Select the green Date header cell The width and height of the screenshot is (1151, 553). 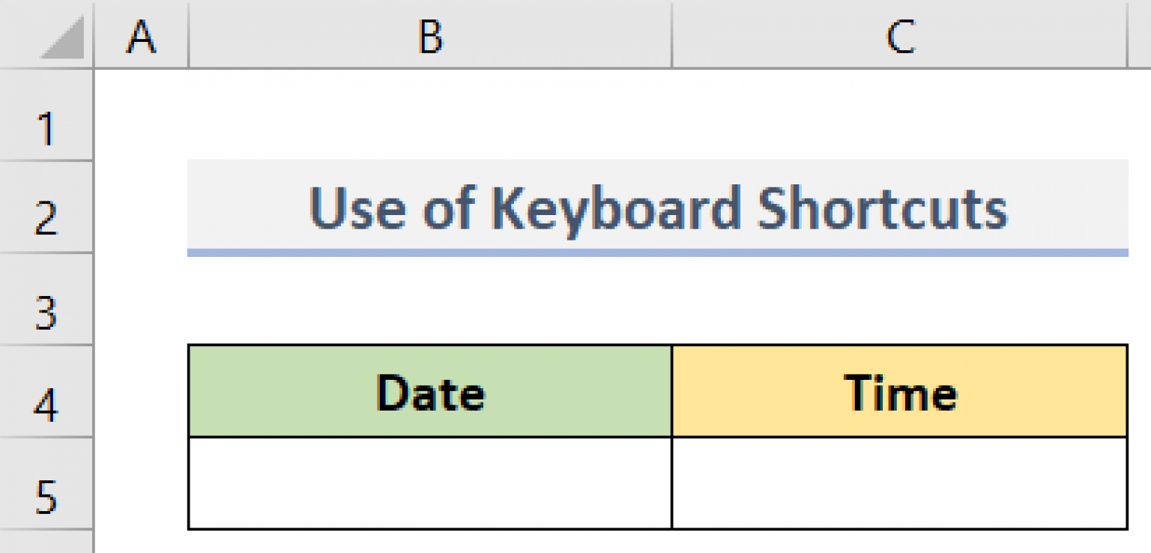click(429, 390)
